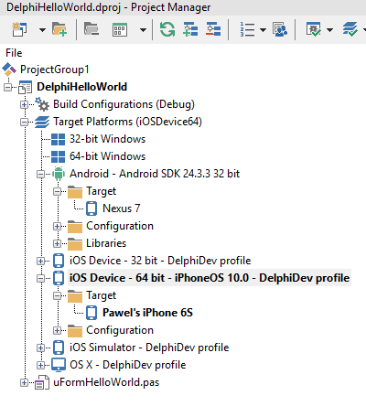This screenshot has height=417, width=366.
Task: Click the Refresh sync arrows icon
Action: click(x=167, y=29)
